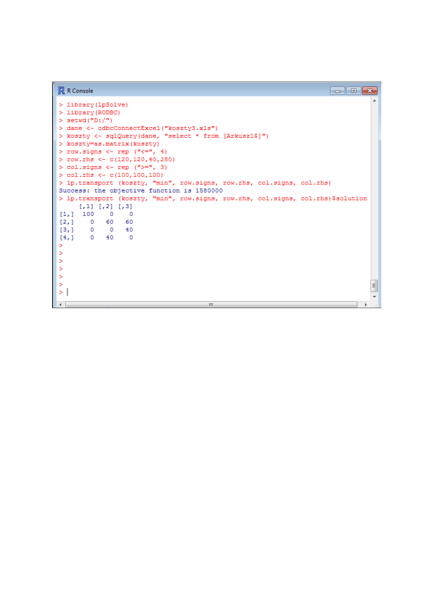Click the library(lpSolve) command line
The width and height of the screenshot is (431, 610).
click(97, 104)
